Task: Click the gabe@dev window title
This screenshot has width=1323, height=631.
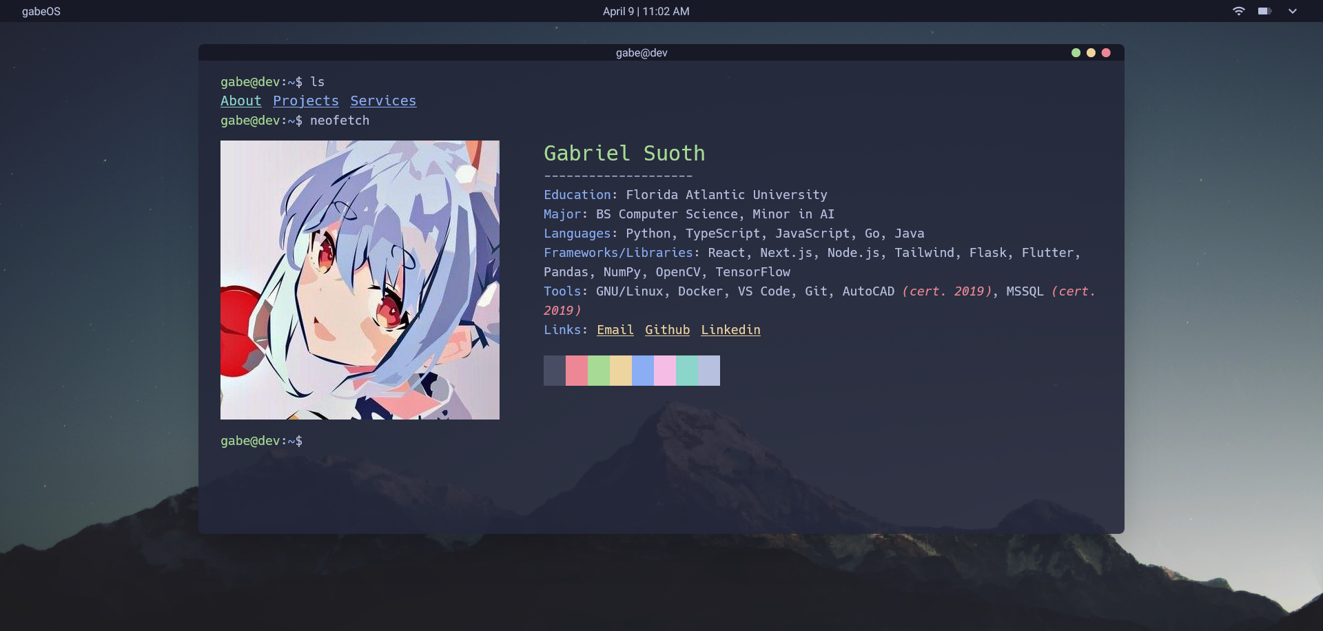Action: (642, 52)
